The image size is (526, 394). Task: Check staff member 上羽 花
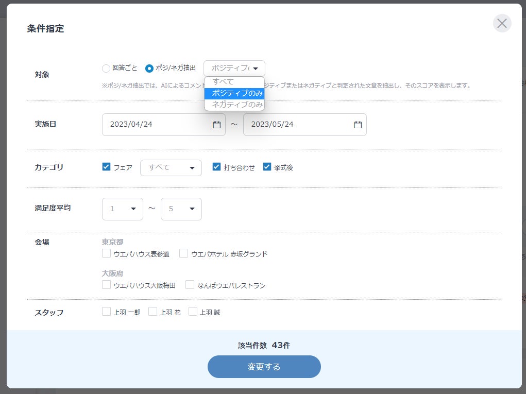tap(152, 312)
